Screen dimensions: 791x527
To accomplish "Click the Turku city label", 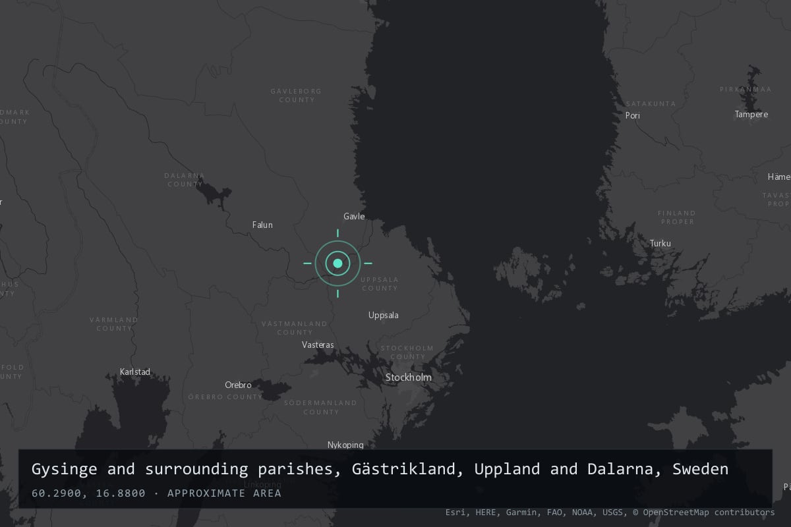I will 660,243.
